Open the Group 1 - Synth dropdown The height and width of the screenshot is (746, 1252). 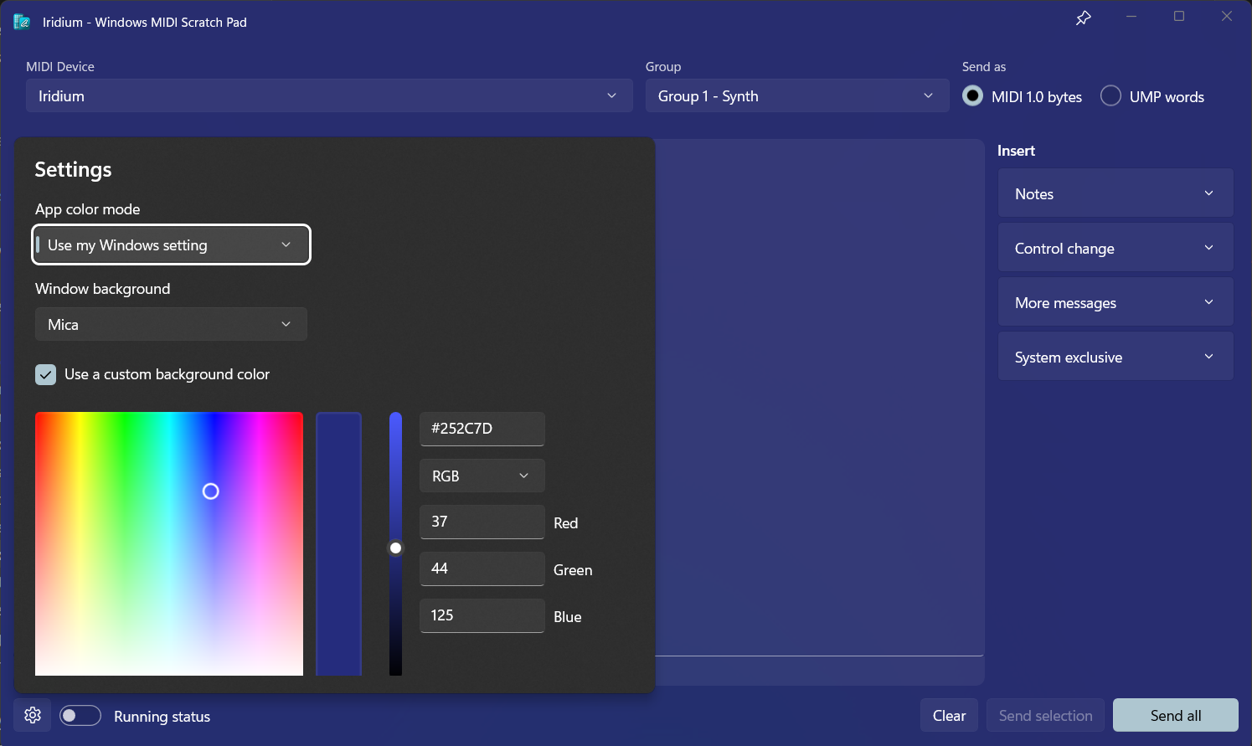pyautogui.click(x=797, y=95)
